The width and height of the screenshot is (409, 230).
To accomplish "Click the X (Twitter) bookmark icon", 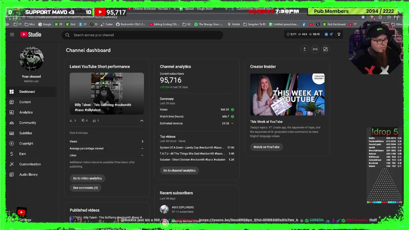I will (x=318, y=24).
